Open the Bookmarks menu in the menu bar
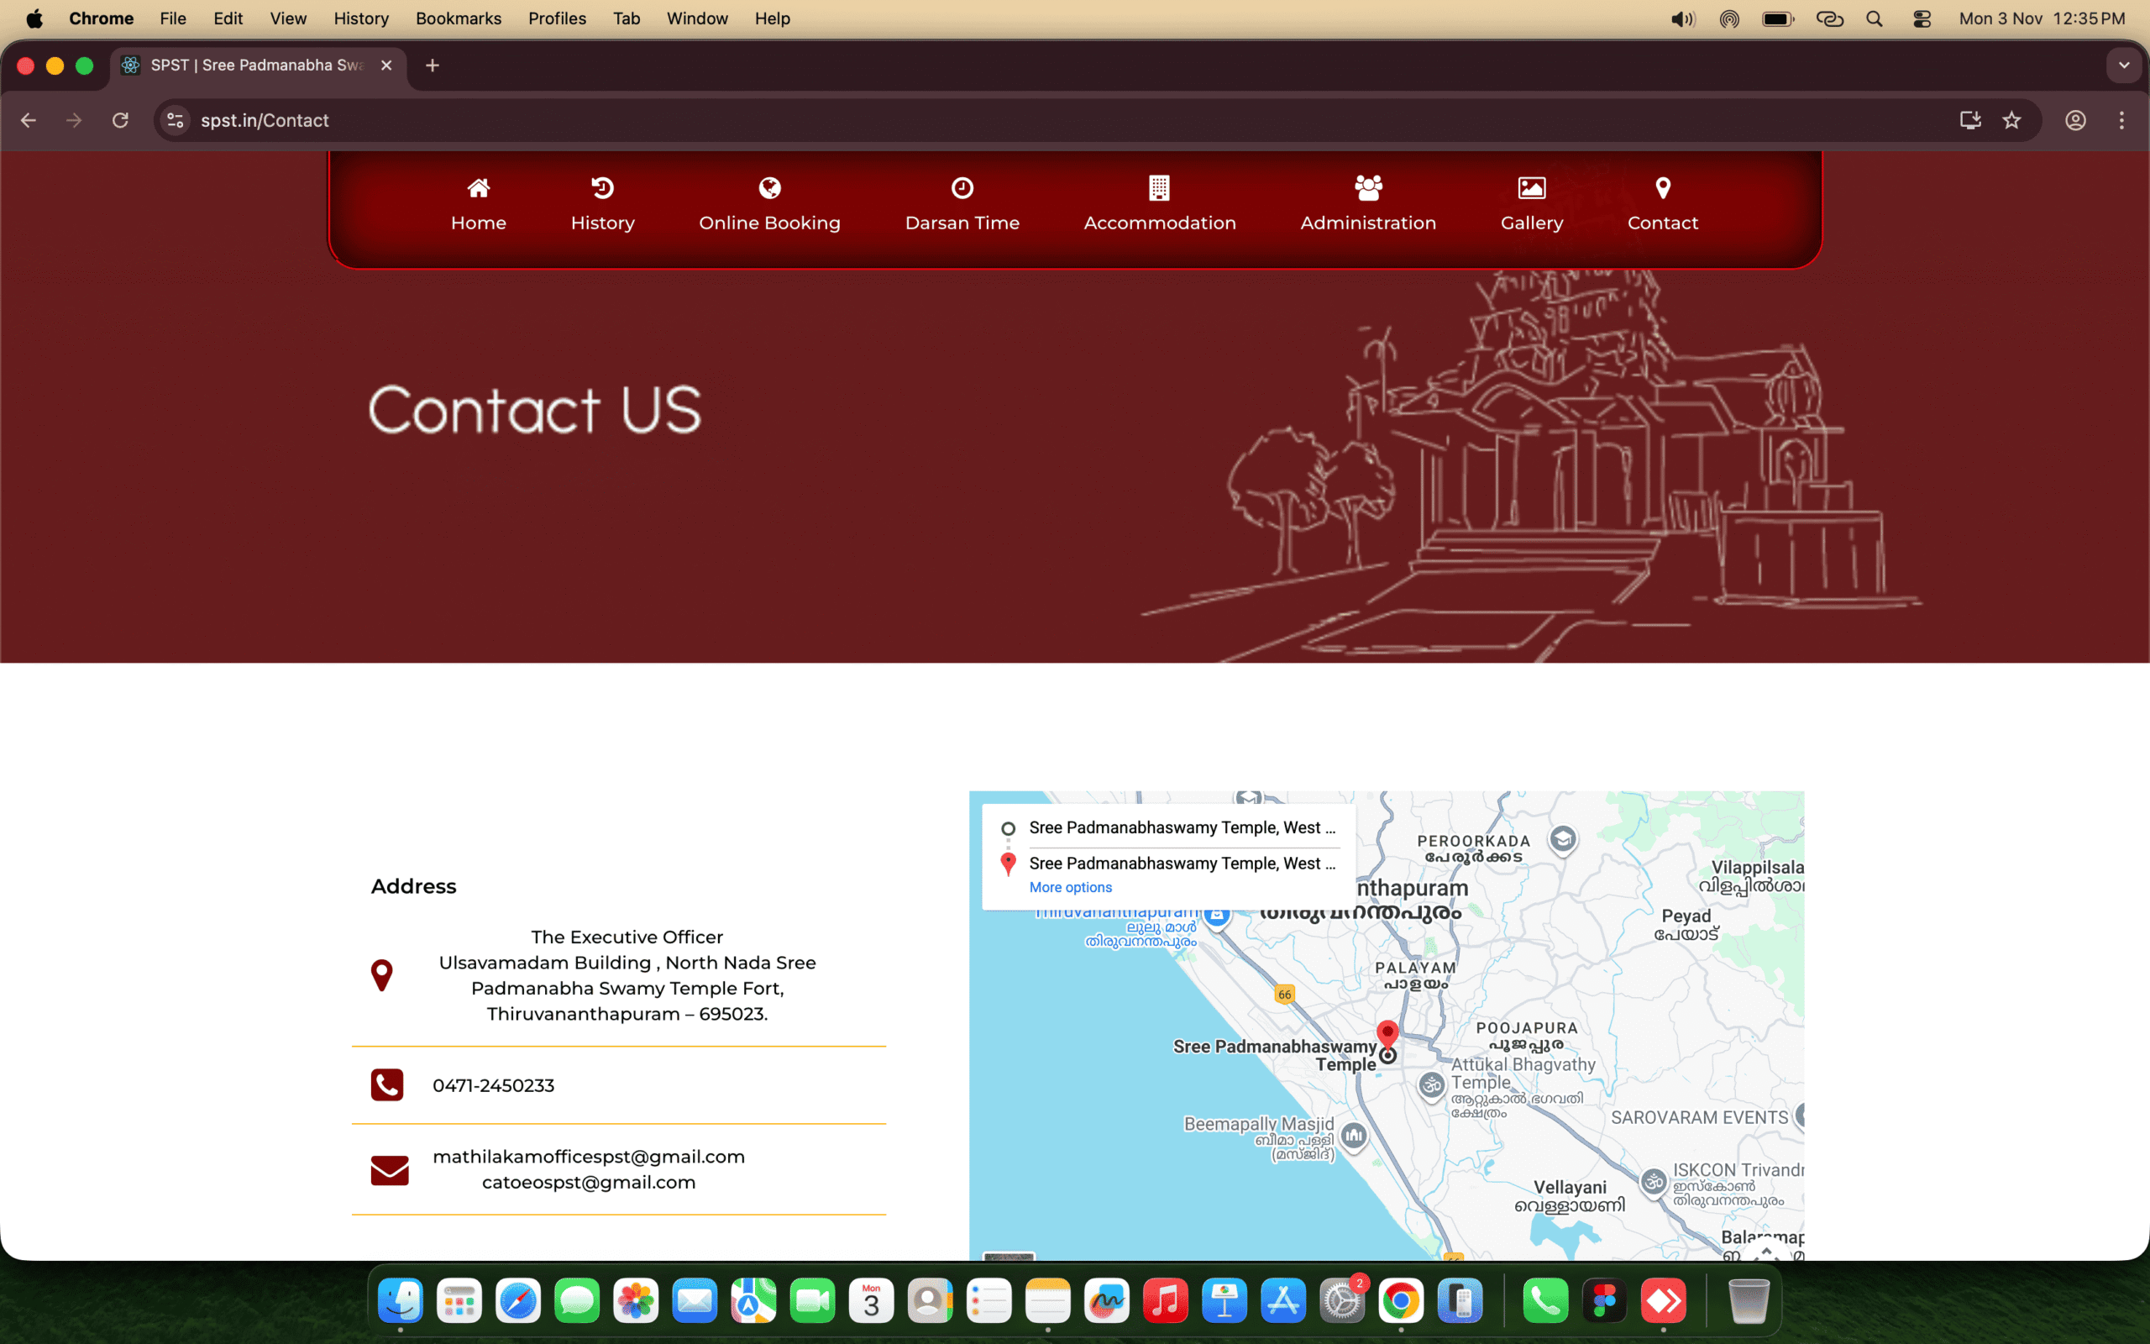 coord(458,18)
